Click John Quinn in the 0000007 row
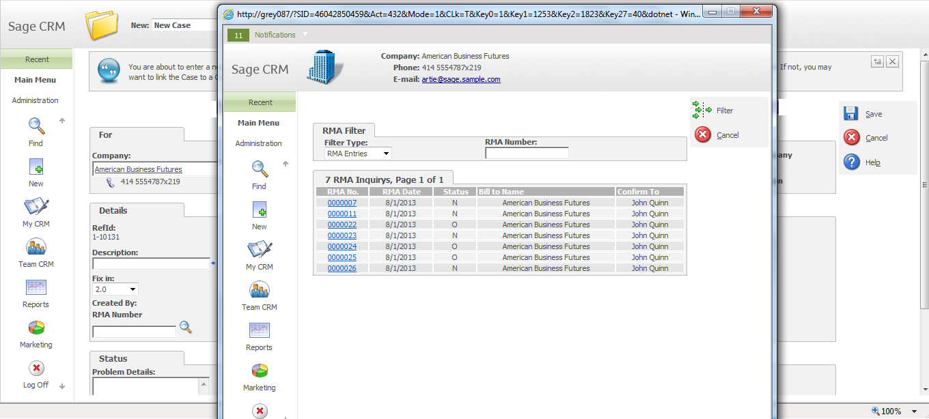Screen dimensions: 929x419 (650, 203)
